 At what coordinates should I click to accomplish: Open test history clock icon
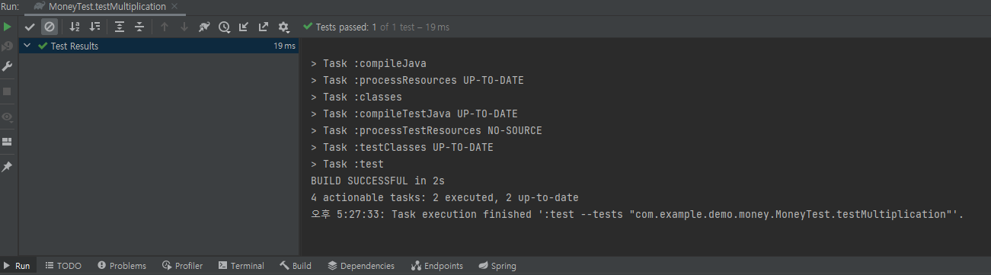point(224,27)
